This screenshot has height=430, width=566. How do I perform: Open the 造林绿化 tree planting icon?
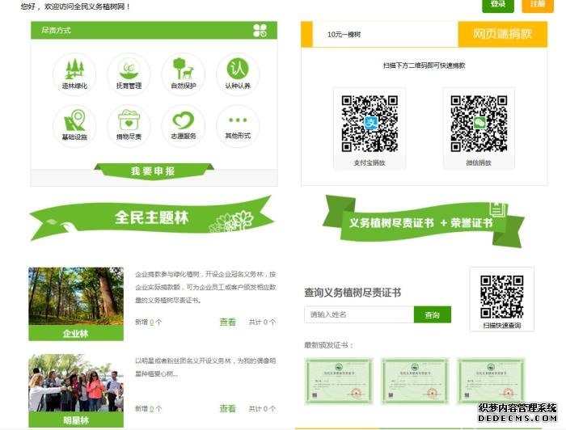tap(74, 74)
